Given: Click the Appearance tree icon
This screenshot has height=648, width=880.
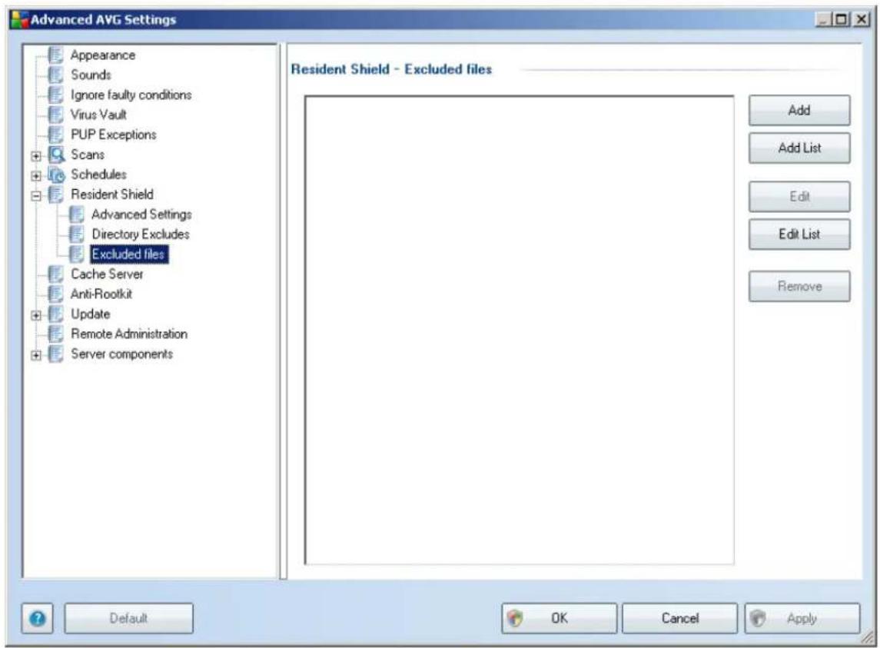Looking at the screenshot, I should (55, 55).
